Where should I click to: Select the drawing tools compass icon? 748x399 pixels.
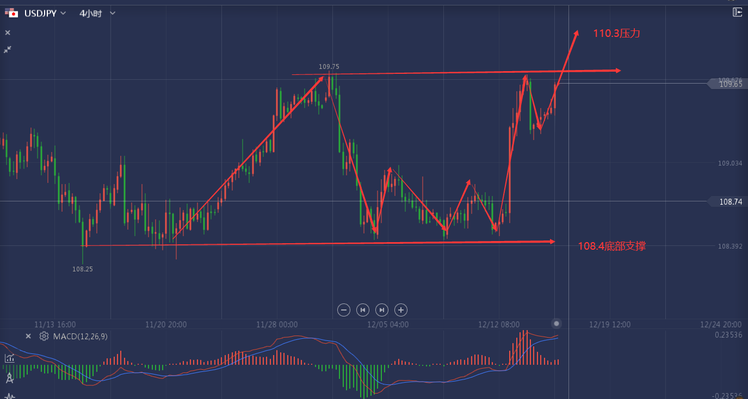coord(9,378)
